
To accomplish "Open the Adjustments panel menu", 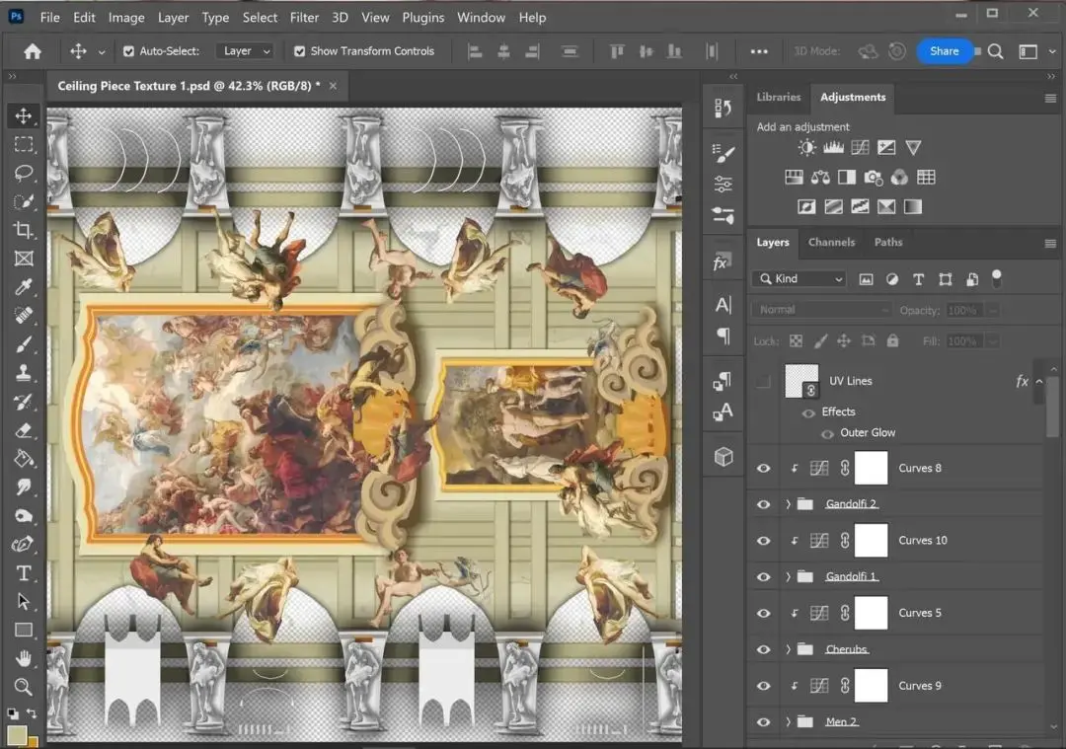I will pos(1050,99).
